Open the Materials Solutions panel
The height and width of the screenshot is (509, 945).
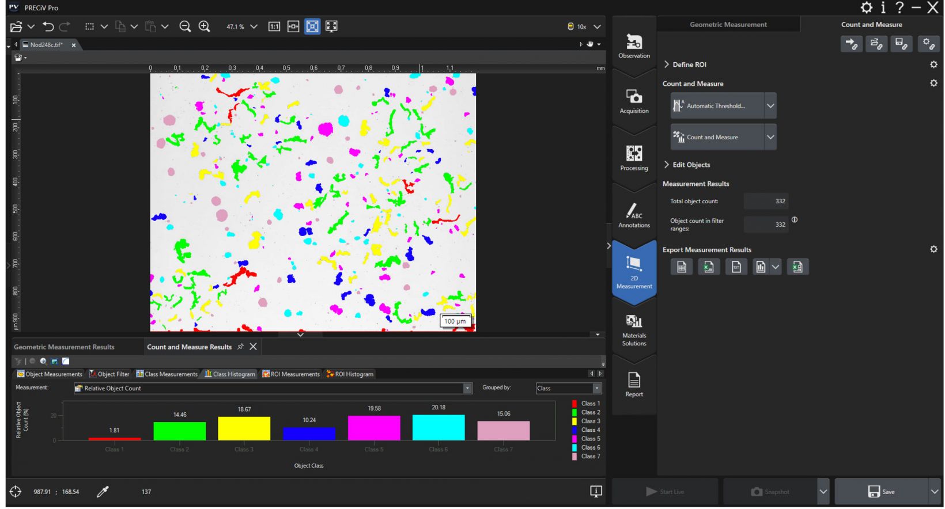click(634, 330)
